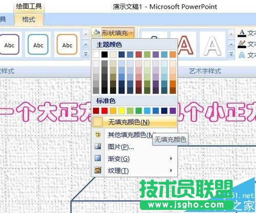The height and width of the screenshot is (213, 256).
Task: Pick the olive green theme color in the top row
Action: tap(147, 55)
